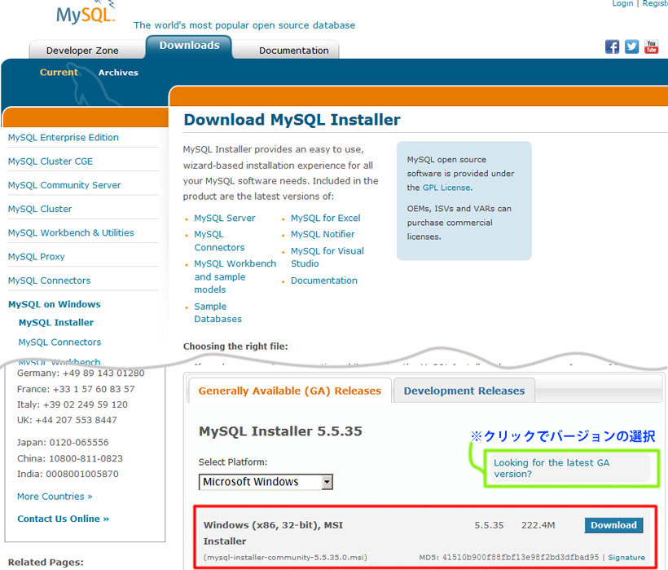Follow the MySQL Server product link
Viewport: 668px width, 570px height.
click(x=225, y=218)
